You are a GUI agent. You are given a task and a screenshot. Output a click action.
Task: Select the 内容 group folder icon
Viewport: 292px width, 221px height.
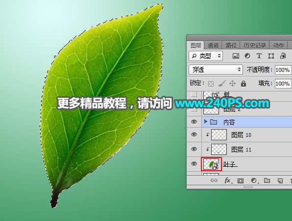pos(214,122)
